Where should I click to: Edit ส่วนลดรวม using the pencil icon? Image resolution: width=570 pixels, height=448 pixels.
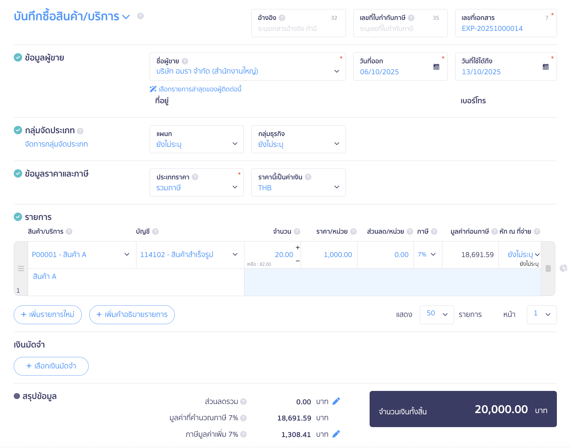tap(336, 401)
